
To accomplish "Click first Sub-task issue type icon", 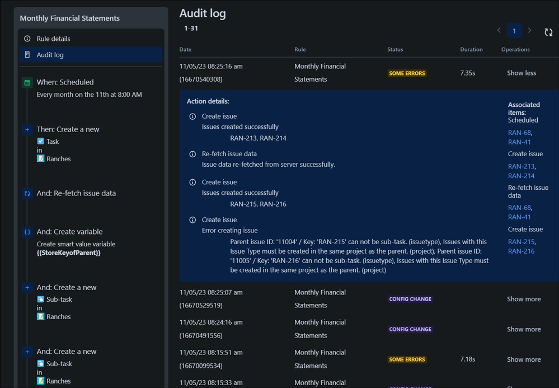I will click(41, 299).
